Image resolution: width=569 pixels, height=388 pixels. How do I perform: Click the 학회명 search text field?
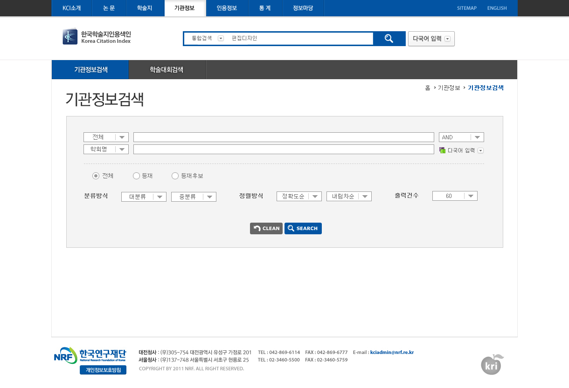284,149
